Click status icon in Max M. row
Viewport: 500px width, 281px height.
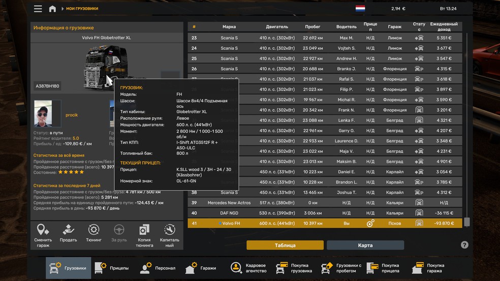(x=419, y=38)
